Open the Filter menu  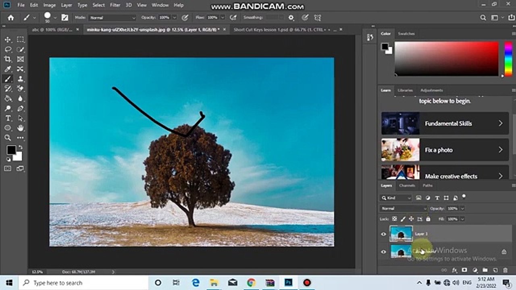115,5
